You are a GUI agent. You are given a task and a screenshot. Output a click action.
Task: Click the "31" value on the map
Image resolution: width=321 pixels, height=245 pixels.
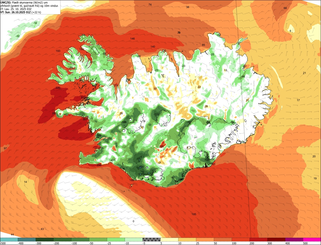coord(247,100)
